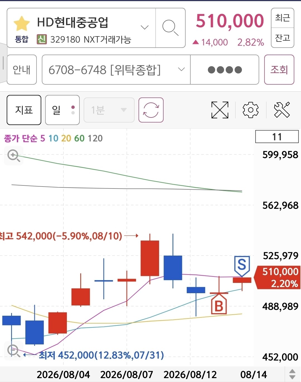The height and width of the screenshot is (382, 301).
Task: Tap the 599,958 price axis label
Action: click(280, 155)
